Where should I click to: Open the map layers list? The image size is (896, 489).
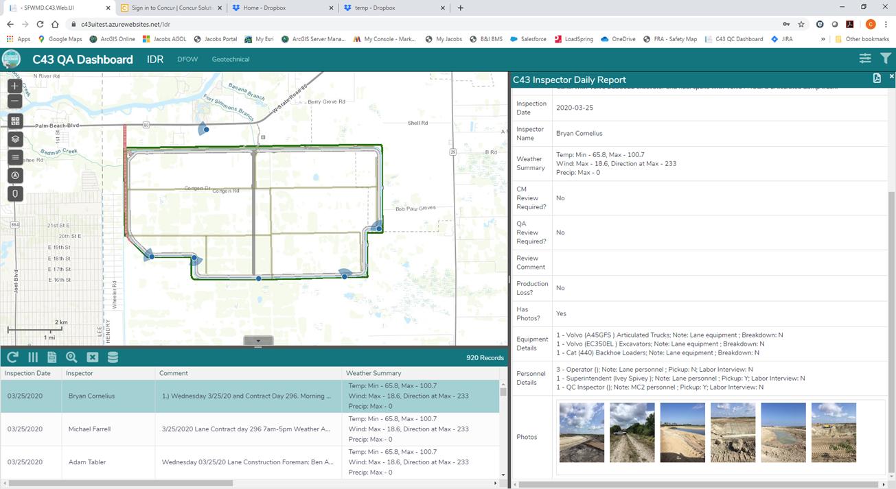[x=15, y=139]
